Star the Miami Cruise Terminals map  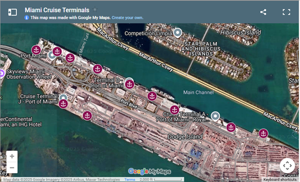pyautogui.click(x=95, y=9)
